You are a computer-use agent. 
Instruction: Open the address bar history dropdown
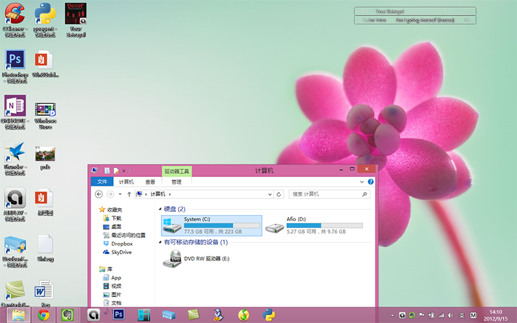(270, 194)
